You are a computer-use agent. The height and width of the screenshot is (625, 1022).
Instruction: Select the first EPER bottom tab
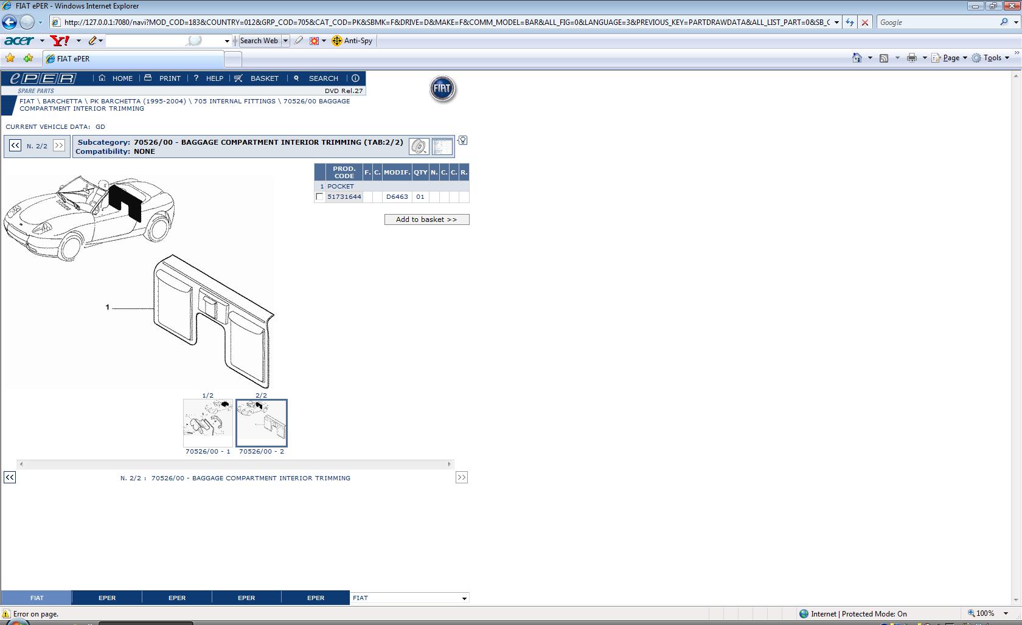click(x=107, y=598)
